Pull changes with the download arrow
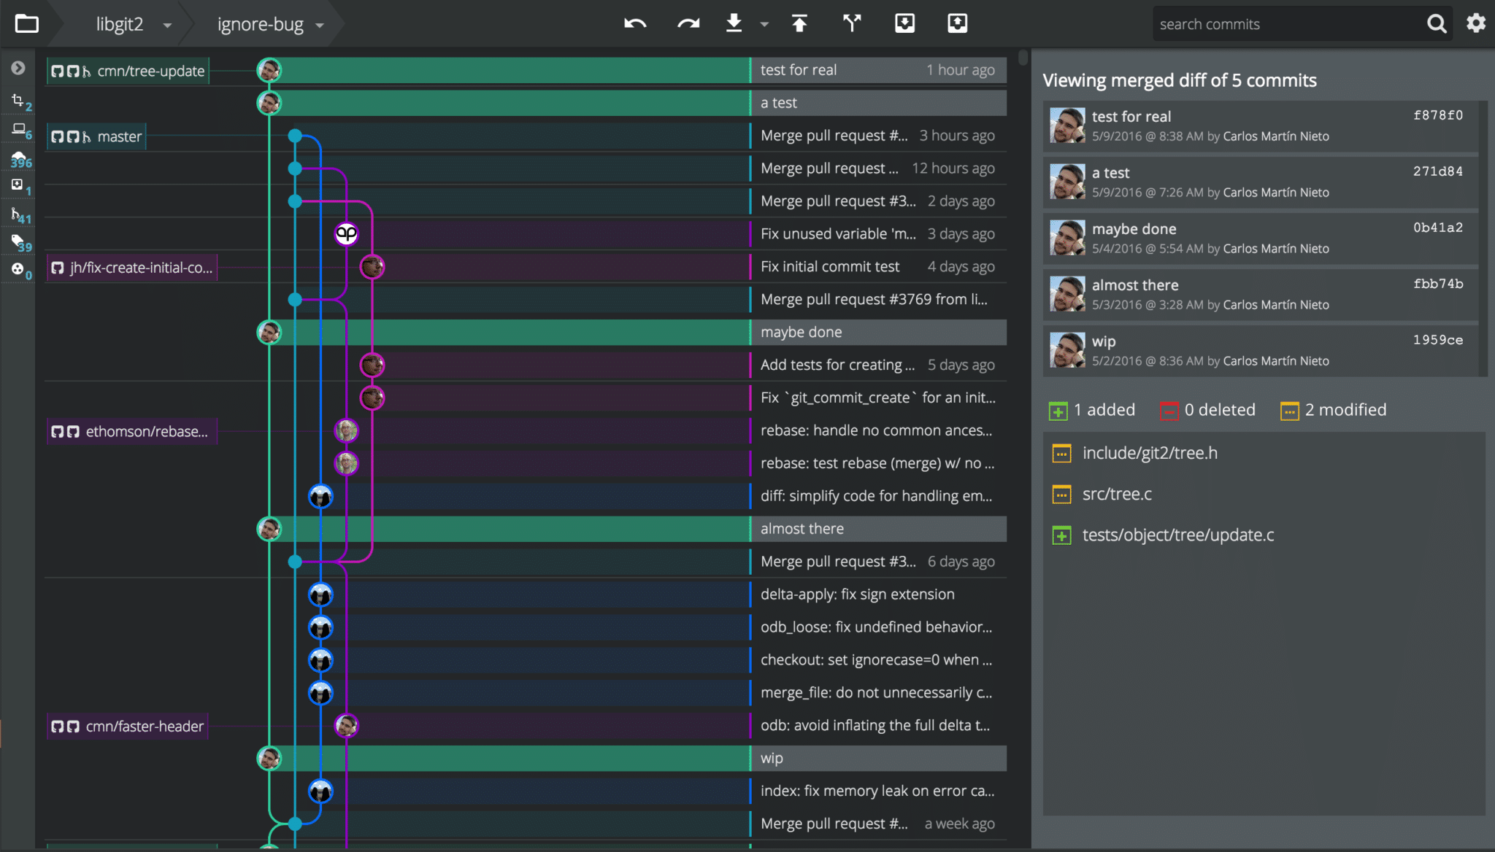This screenshot has height=852, width=1495. click(x=734, y=23)
